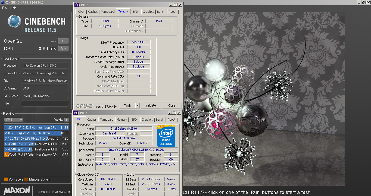371x196 pixels.
Task: Switch to SPD tab in upper CPU-Z window
Action: pos(135,12)
